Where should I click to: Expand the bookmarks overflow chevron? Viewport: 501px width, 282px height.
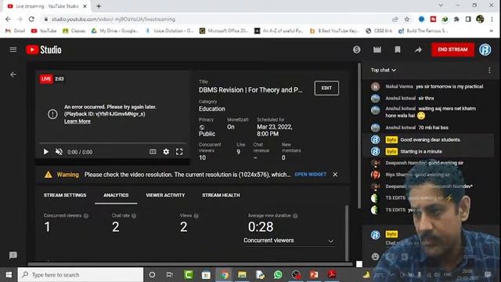tap(492, 31)
